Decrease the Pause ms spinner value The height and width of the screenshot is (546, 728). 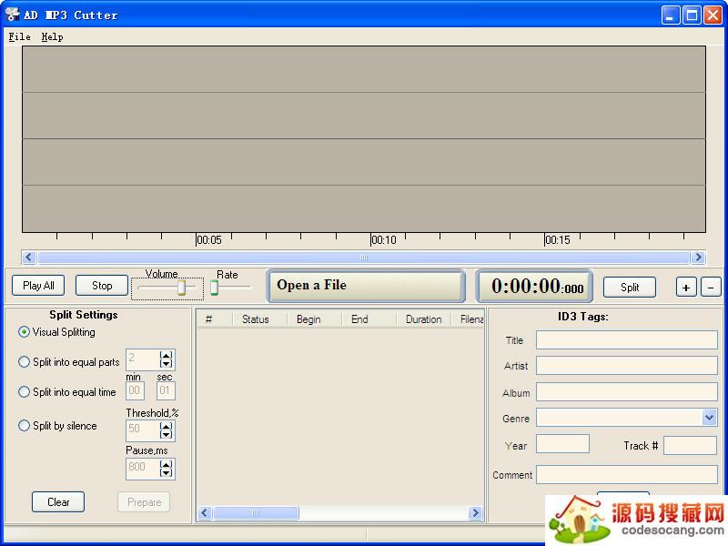[166, 472]
